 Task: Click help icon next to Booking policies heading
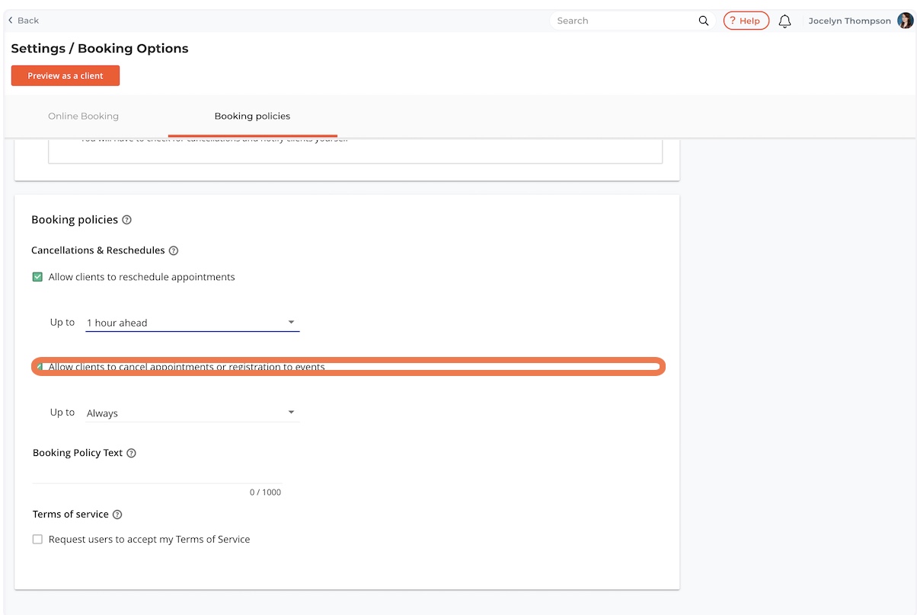point(126,220)
